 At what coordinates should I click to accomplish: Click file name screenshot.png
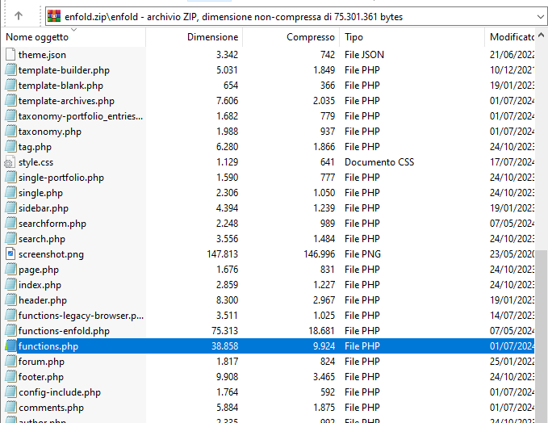pos(52,254)
